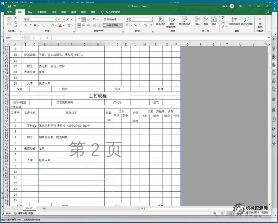278x223 pixels.
Task: Select the Sheet1 worksheet tab
Action: (29, 208)
